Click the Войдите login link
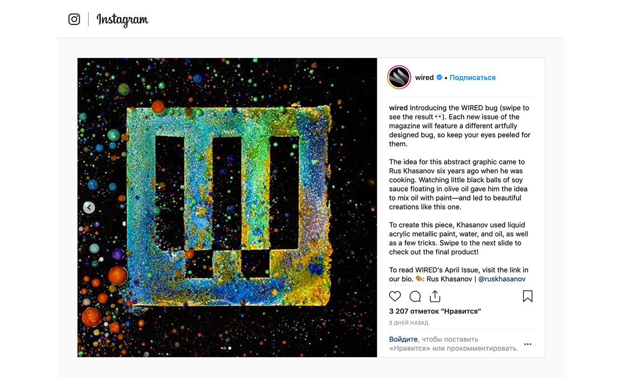This screenshot has height=378, width=622. tap(403, 339)
